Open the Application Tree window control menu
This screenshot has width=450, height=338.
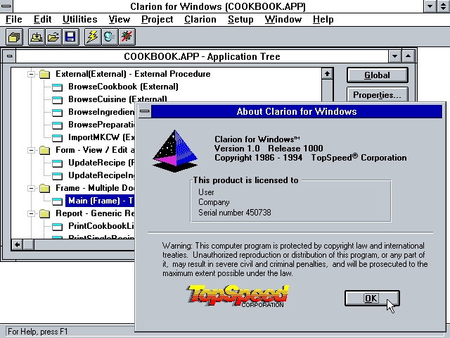pos(9,56)
